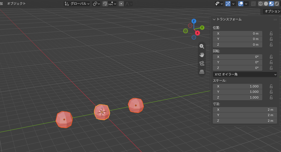Open the pivot point dropdown
Viewport: 281px width, 152px height.
pyautogui.click(x=96, y=4)
